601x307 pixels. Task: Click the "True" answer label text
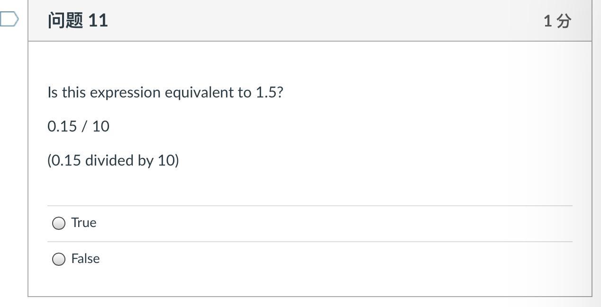(x=84, y=223)
